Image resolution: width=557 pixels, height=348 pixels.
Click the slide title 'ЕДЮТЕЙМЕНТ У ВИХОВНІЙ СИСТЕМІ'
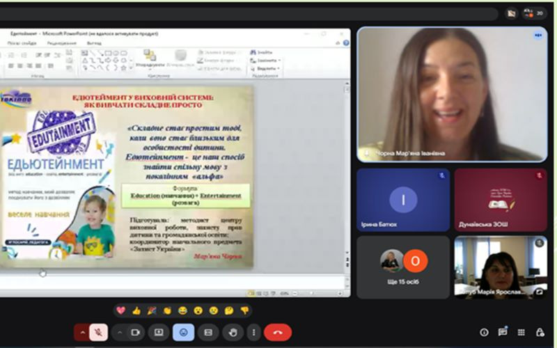pos(143,97)
